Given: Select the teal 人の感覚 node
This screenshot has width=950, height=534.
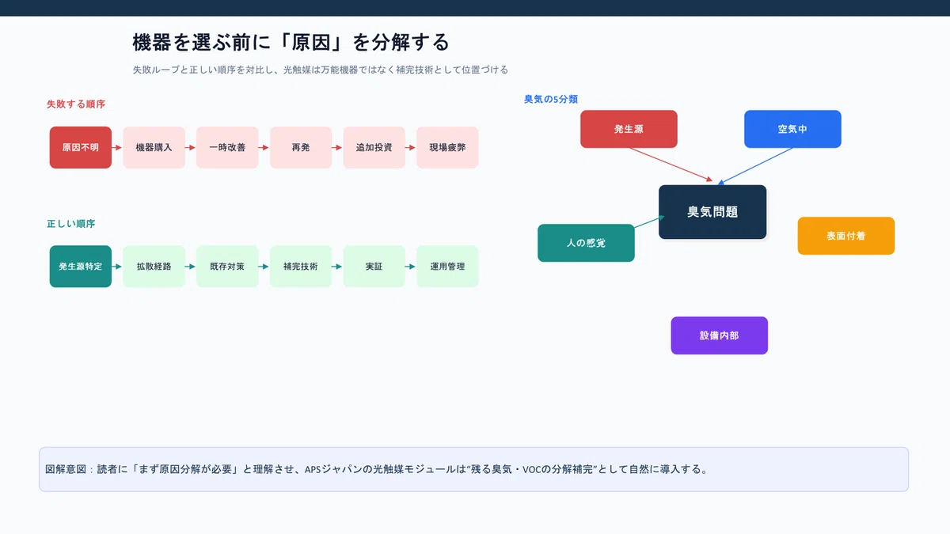Looking at the screenshot, I should click(586, 243).
